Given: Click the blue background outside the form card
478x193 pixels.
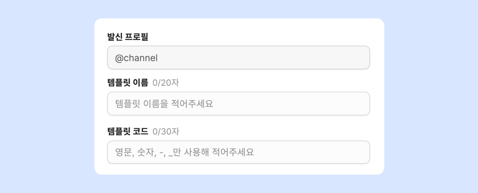Looking at the screenshot, I should coord(46,92).
